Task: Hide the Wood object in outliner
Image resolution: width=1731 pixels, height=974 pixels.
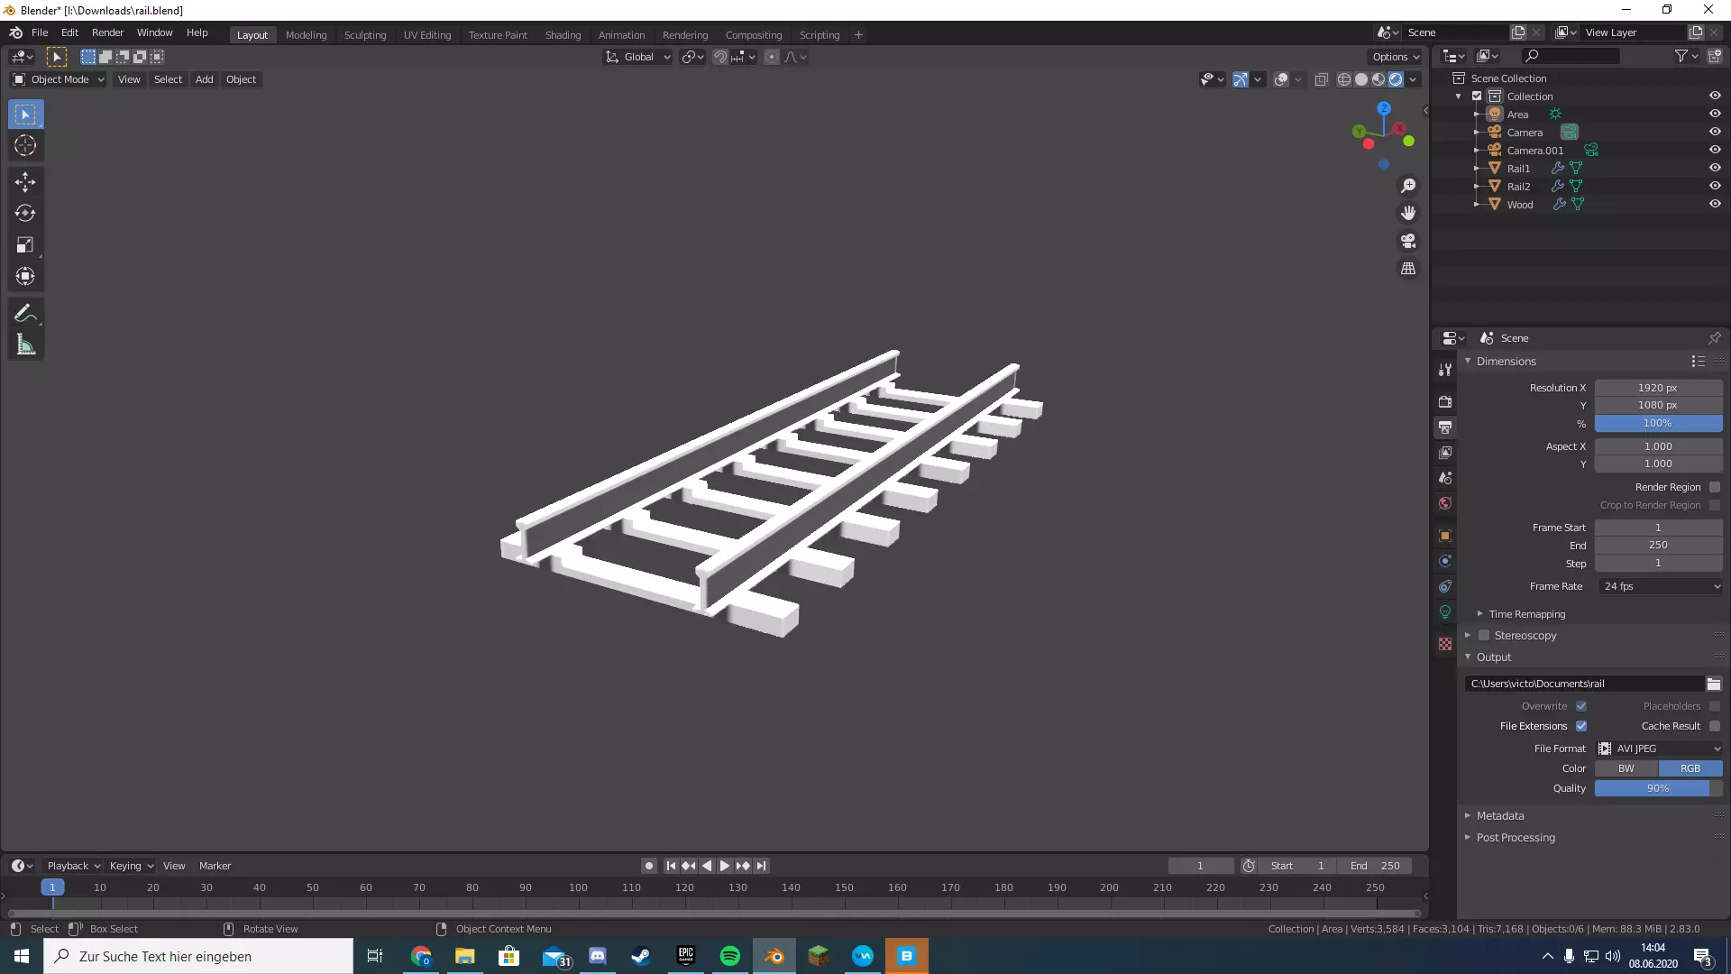Action: click(x=1715, y=205)
